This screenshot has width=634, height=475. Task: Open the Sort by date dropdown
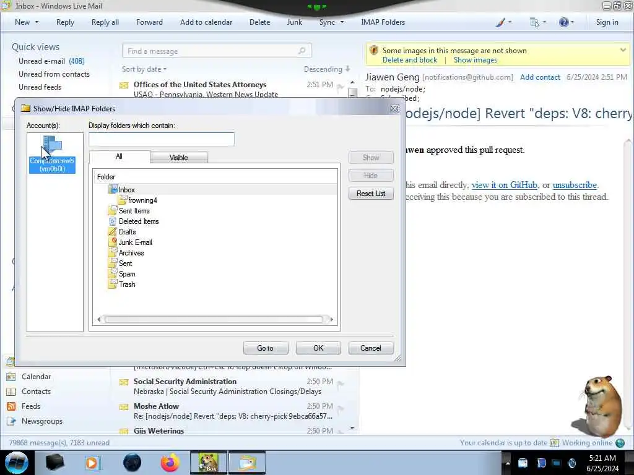144,69
